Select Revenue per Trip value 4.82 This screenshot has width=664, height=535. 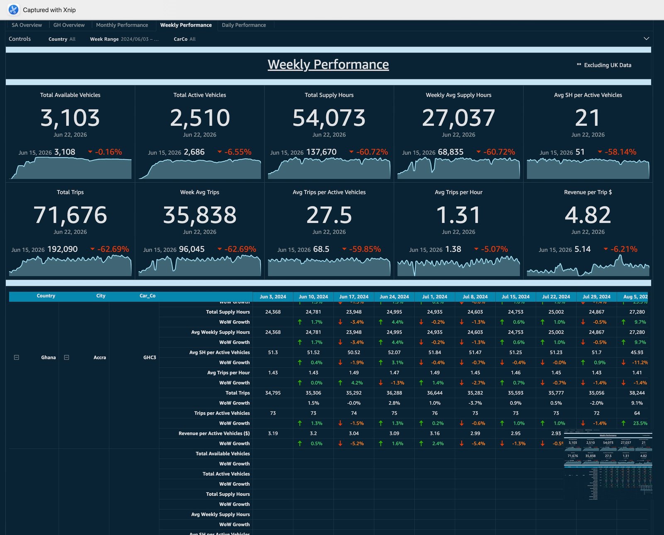point(588,215)
